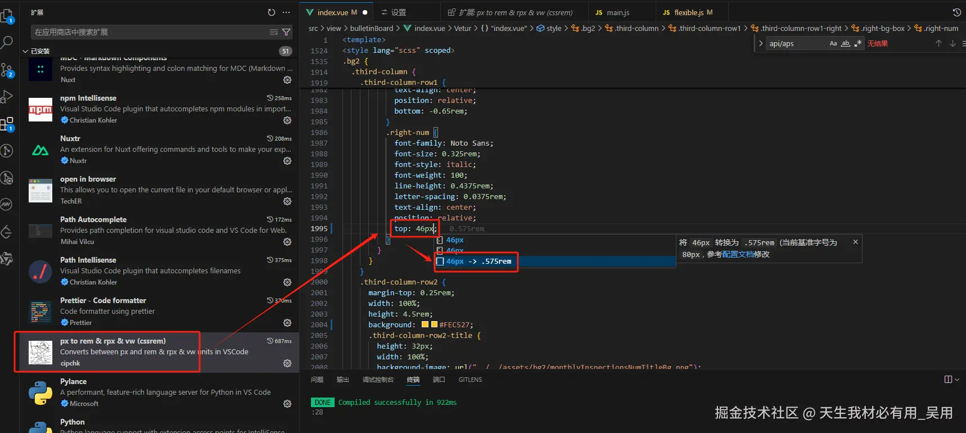
Task: Clear extensions search results icon
Action: 274,32
